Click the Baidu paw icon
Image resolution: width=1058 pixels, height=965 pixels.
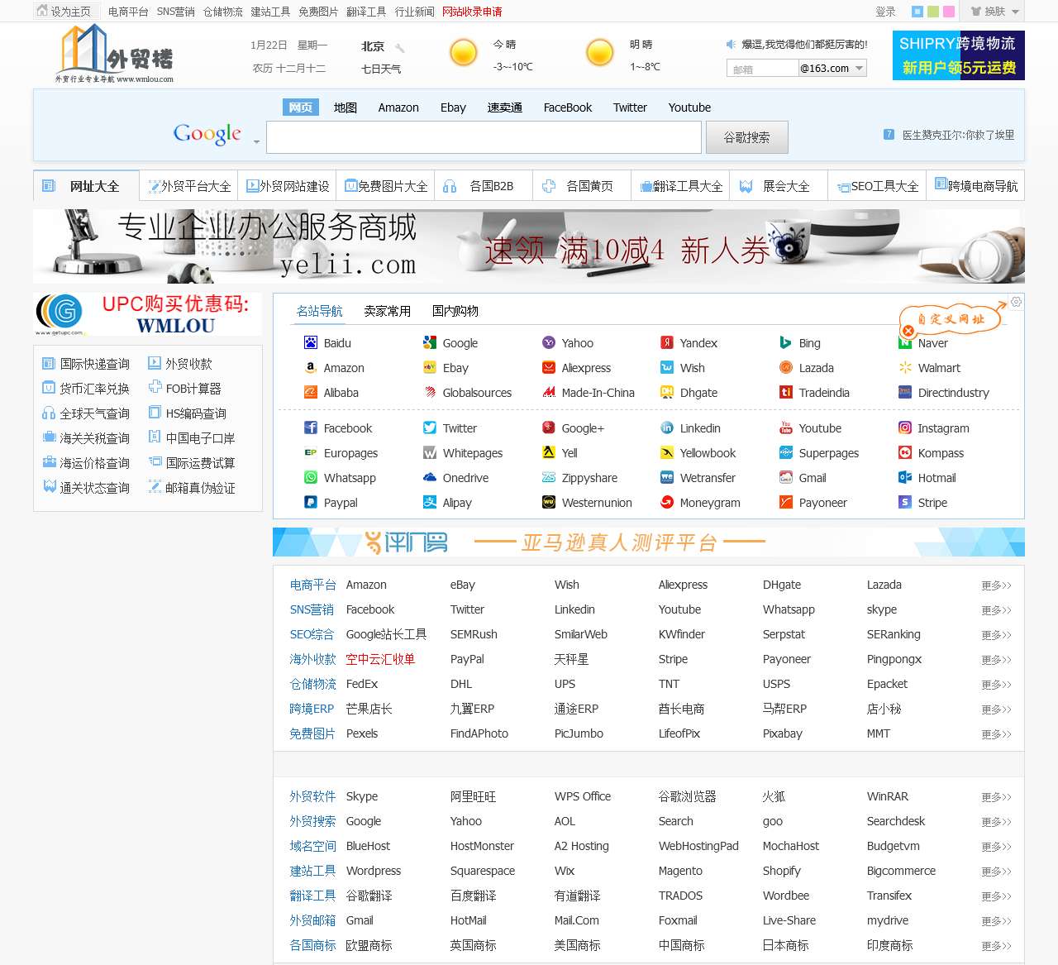(x=311, y=342)
